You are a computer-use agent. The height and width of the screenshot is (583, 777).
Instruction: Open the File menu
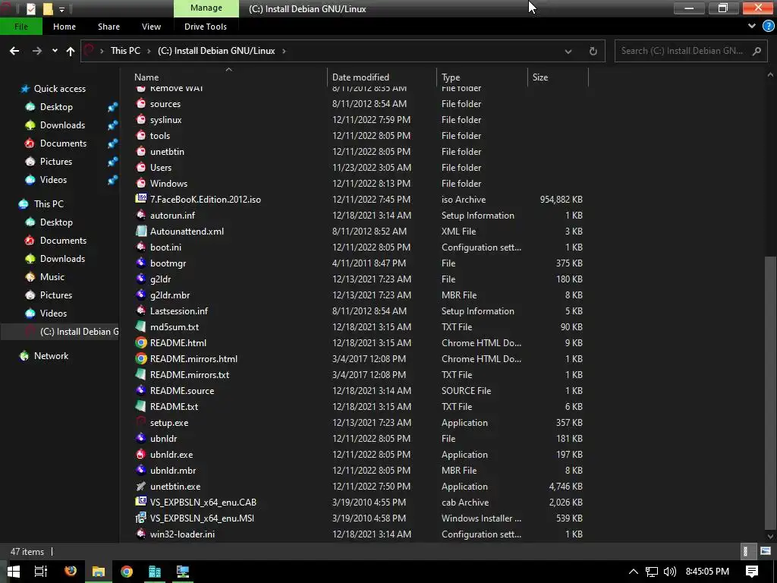tap(20, 27)
